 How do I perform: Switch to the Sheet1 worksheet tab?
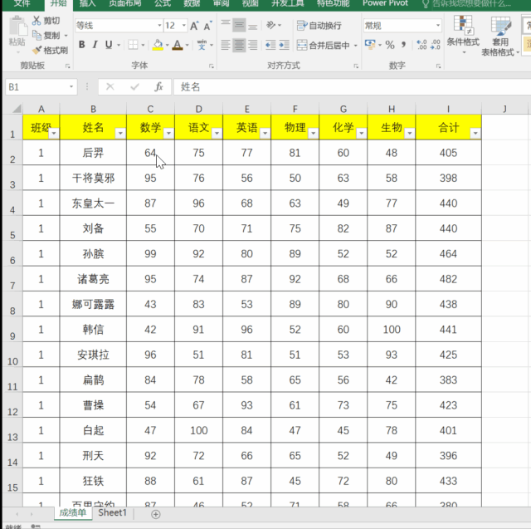point(112,512)
